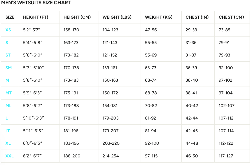The image size is (252, 165).
Task: Choose the MT size link
Action: click(9, 93)
